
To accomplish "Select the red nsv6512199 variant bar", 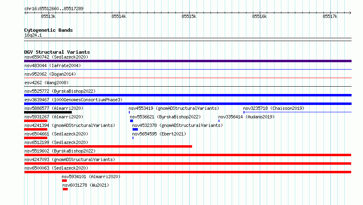I will (x=108, y=146).
